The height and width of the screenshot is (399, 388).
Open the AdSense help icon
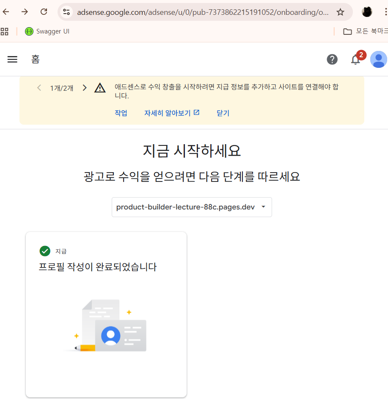click(332, 59)
